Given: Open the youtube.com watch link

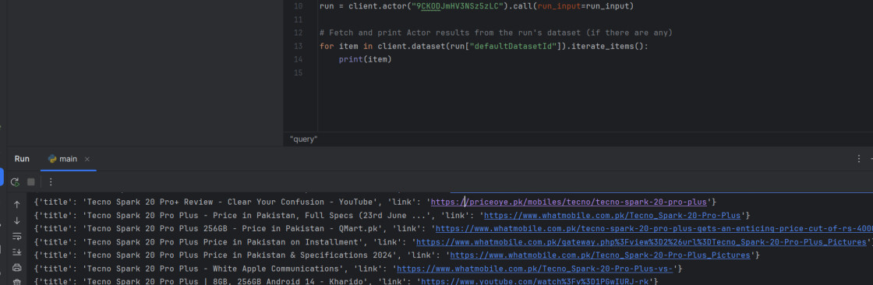Looking at the screenshot, I should point(535,282).
